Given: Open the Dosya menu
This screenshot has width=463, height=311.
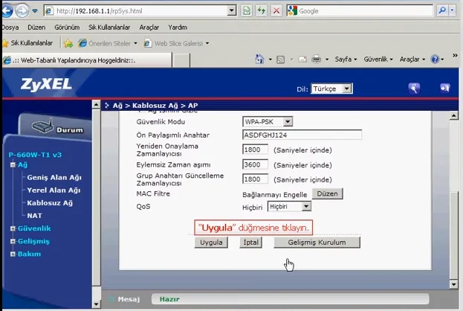Looking at the screenshot, I should pos(10,28).
